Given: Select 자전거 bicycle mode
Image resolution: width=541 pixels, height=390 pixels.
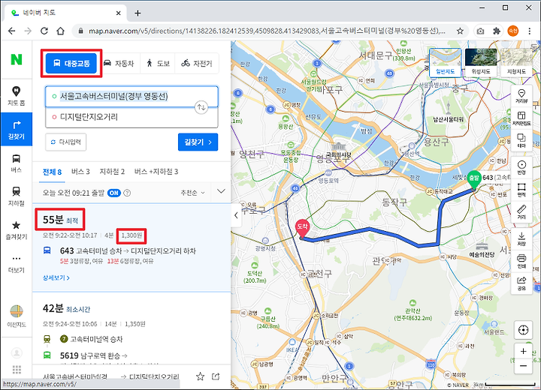Looking at the screenshot, I should click(197, 64).
